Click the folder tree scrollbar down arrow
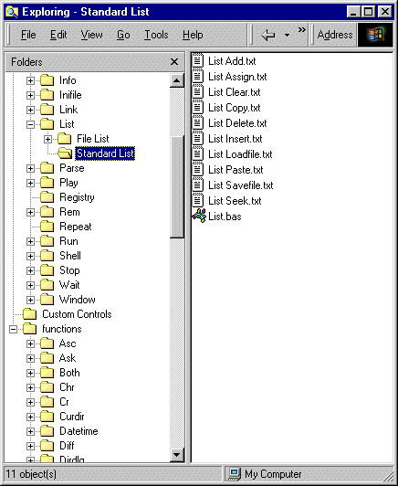The image size is (398, 486). [x=177, y=455]
